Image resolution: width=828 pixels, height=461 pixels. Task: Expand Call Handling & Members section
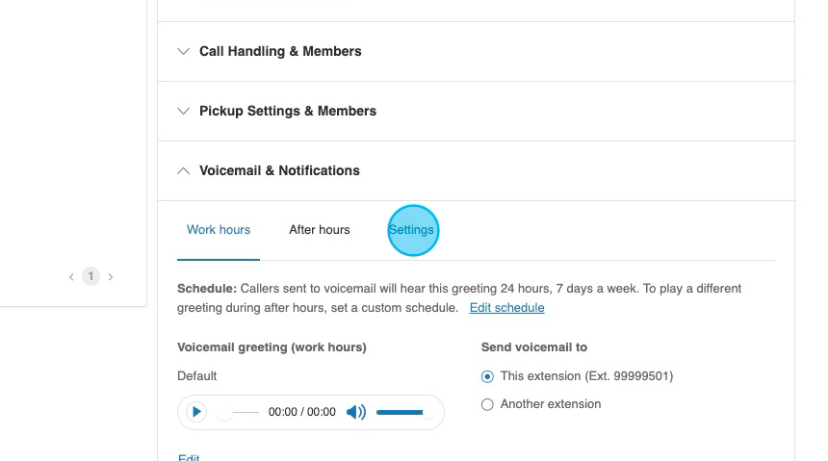click(x=280, y=51)
